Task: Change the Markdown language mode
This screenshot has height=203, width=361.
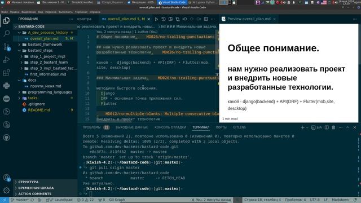Action: (340, 200)
